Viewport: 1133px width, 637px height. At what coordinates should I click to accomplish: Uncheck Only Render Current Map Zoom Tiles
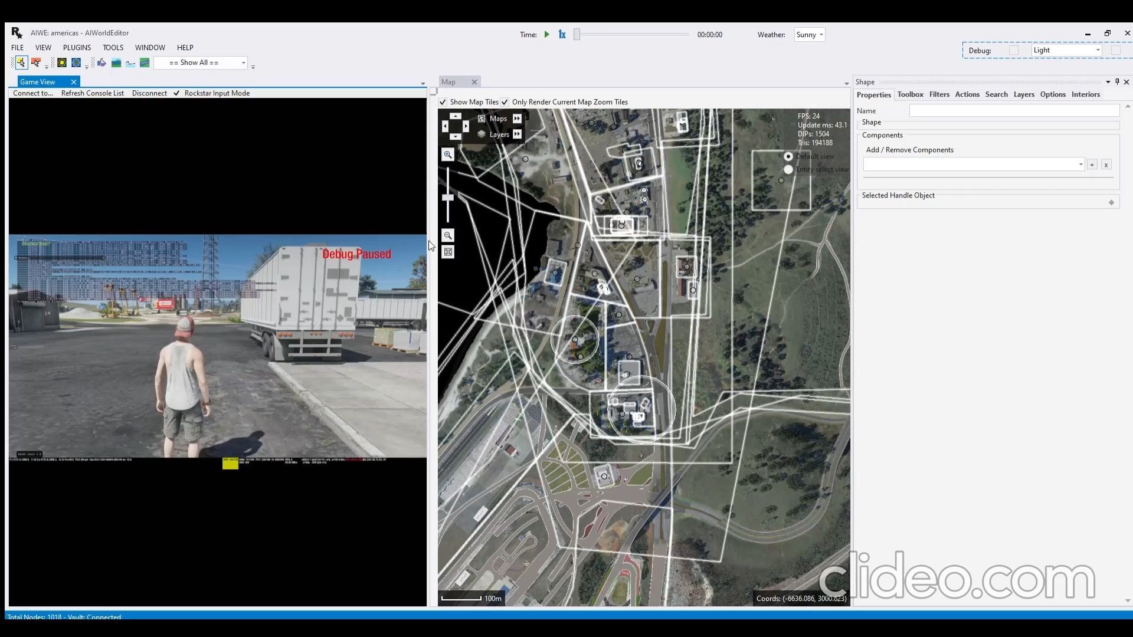click(505, 102)
